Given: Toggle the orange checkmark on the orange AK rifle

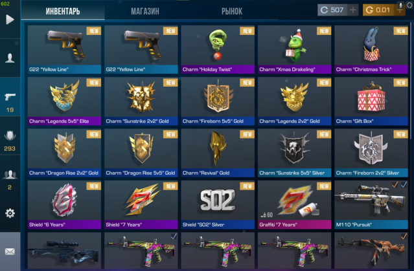Looking at the screenshot, I should pos(404,236).
